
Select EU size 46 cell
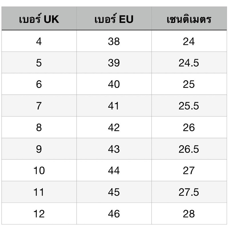pyautogui.click(x=114, y=213)
